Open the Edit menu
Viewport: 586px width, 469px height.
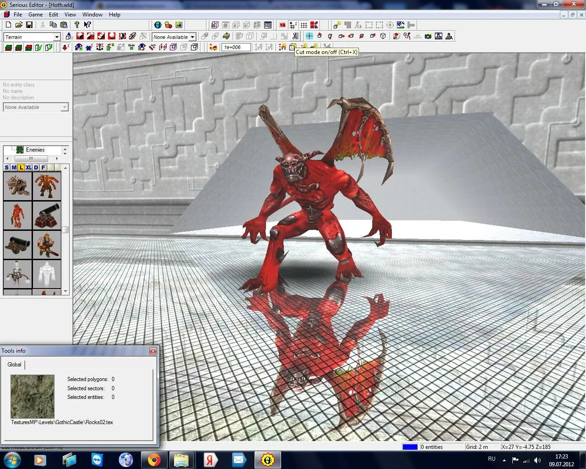[54, 14]
